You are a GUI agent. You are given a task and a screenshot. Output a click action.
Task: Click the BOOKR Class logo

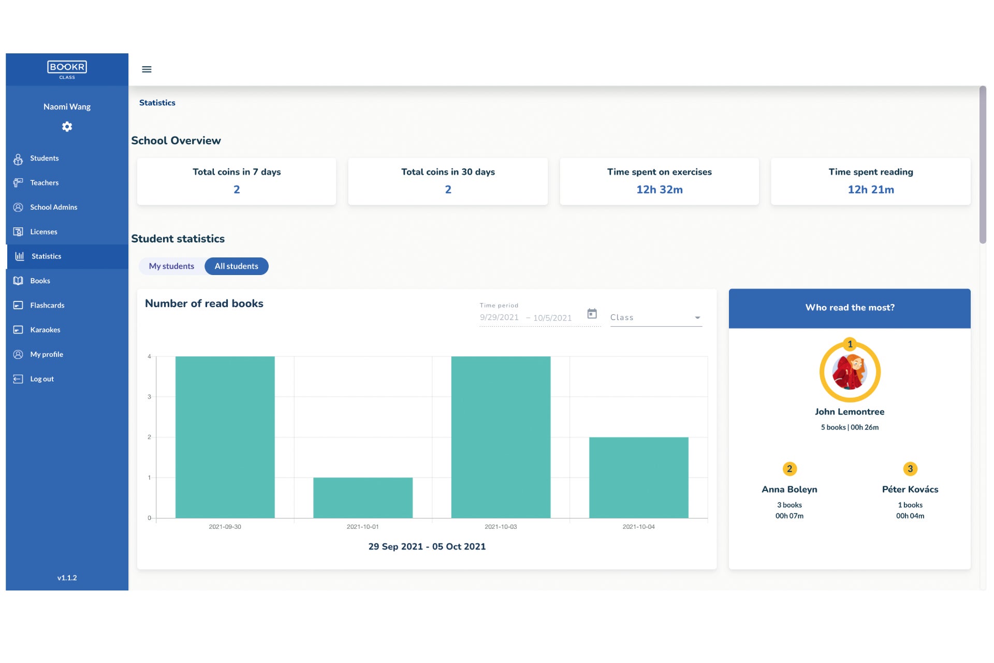[x=67, y=69]
